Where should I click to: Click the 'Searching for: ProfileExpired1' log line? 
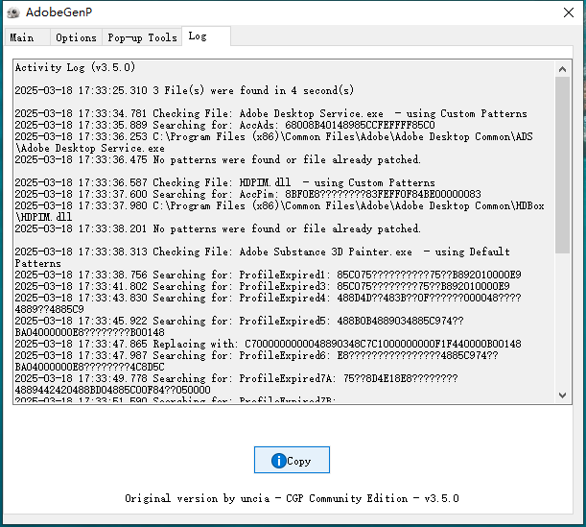268,275
